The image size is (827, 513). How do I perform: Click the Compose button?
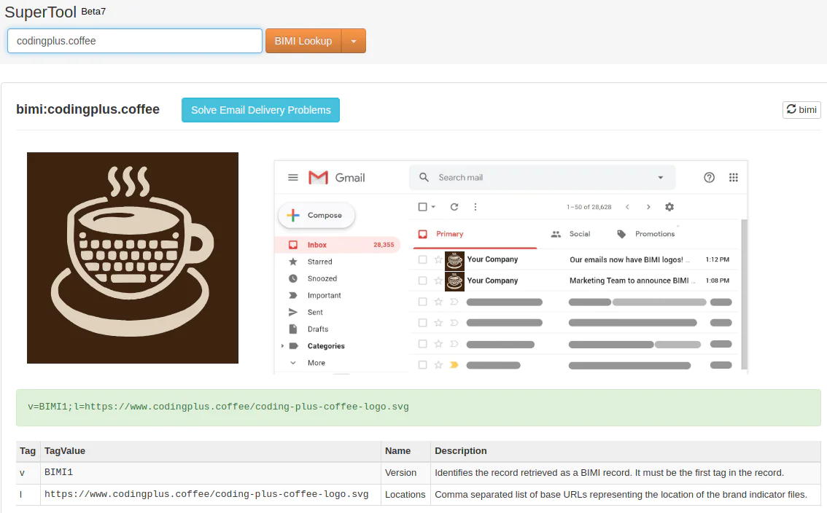pyautogui.click(x=317, y=215)
